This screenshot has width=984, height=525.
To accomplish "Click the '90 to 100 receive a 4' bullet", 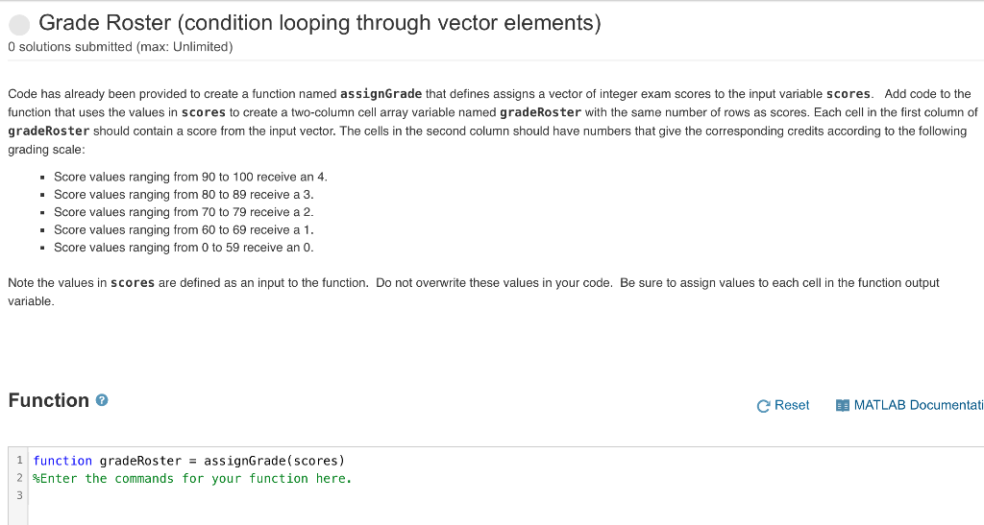I will click(190, 177).
